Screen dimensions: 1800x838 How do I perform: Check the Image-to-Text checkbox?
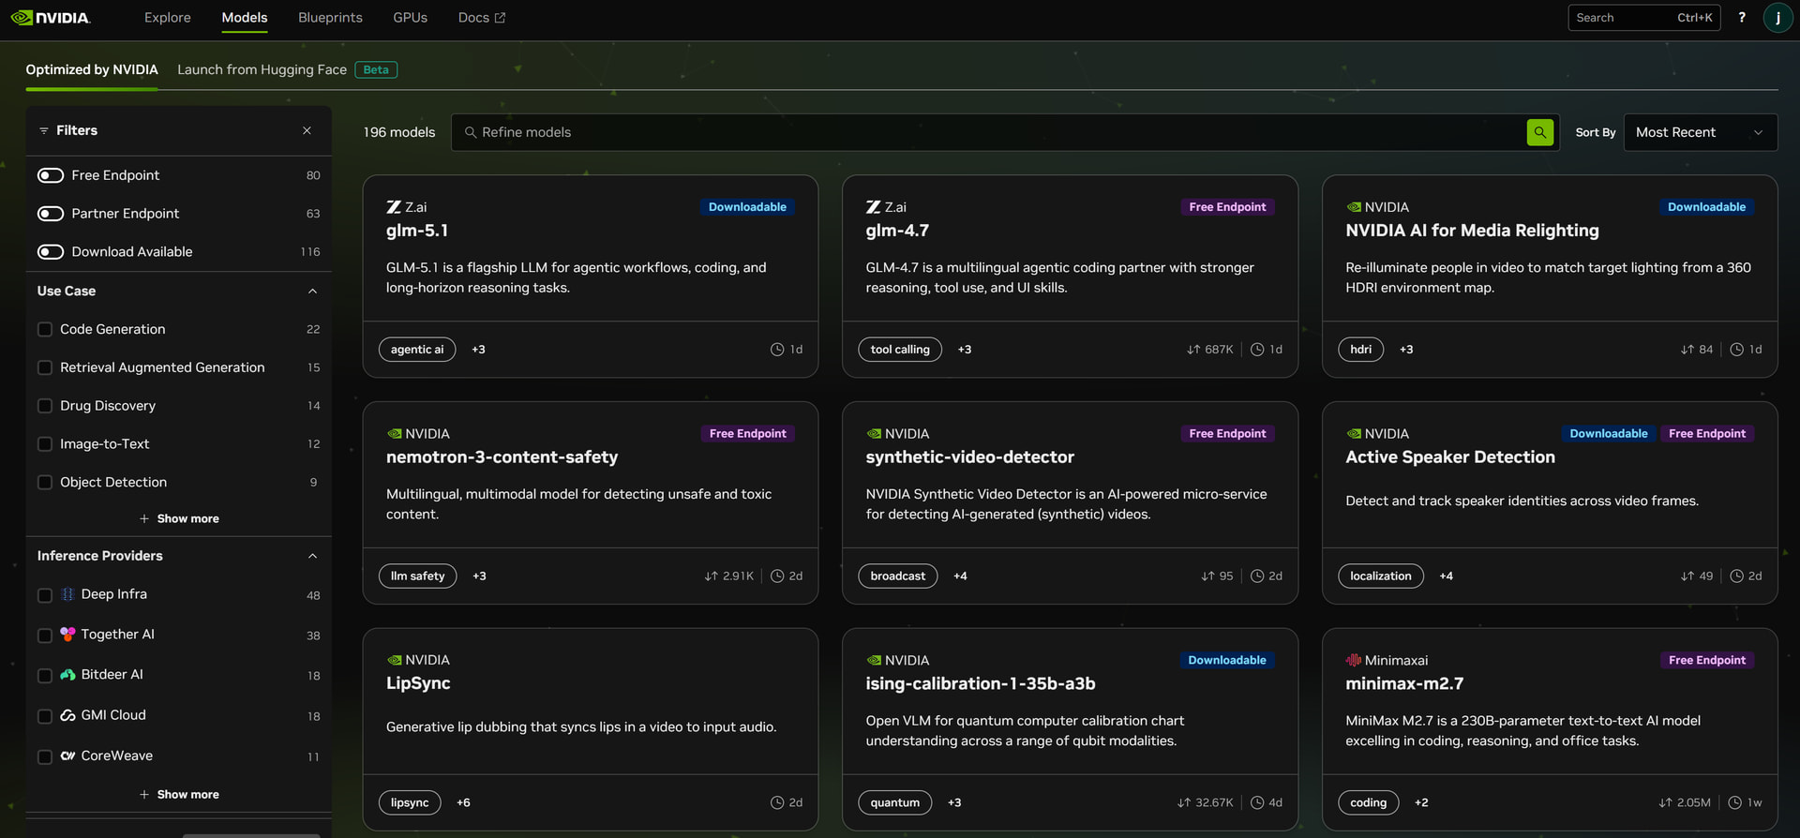(44, 444)
